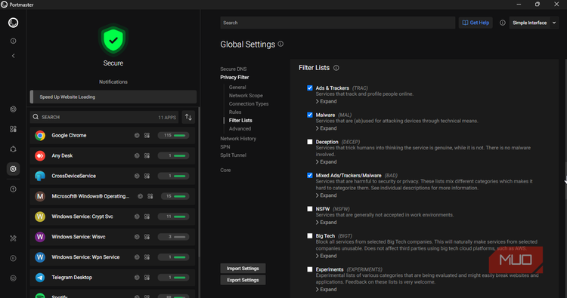
Task: Enable the Experiments filter list
Action: (309, 269)
